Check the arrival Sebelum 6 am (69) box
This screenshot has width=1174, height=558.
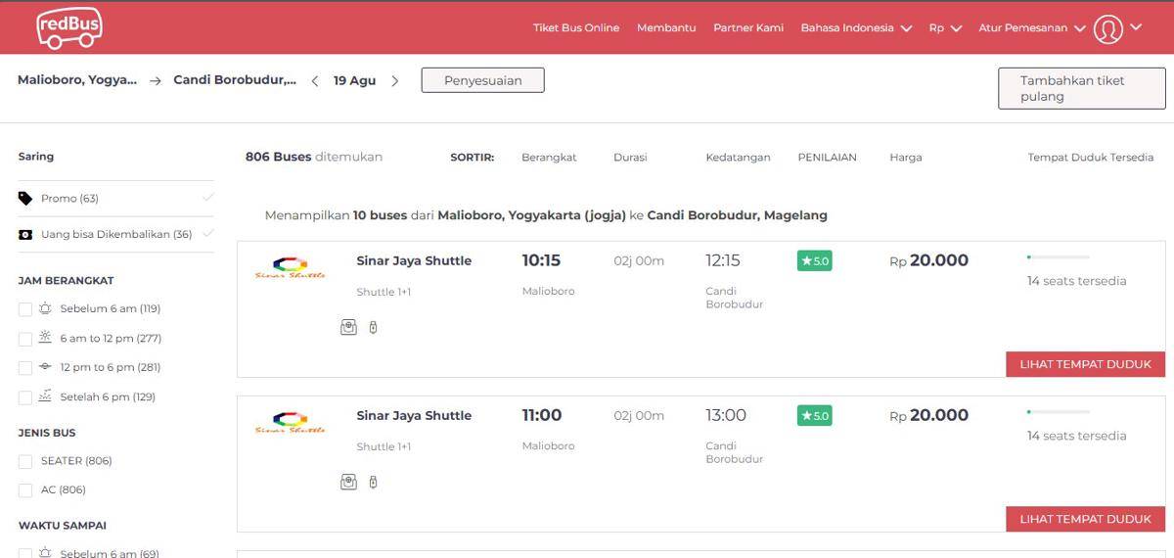(25, 553)
